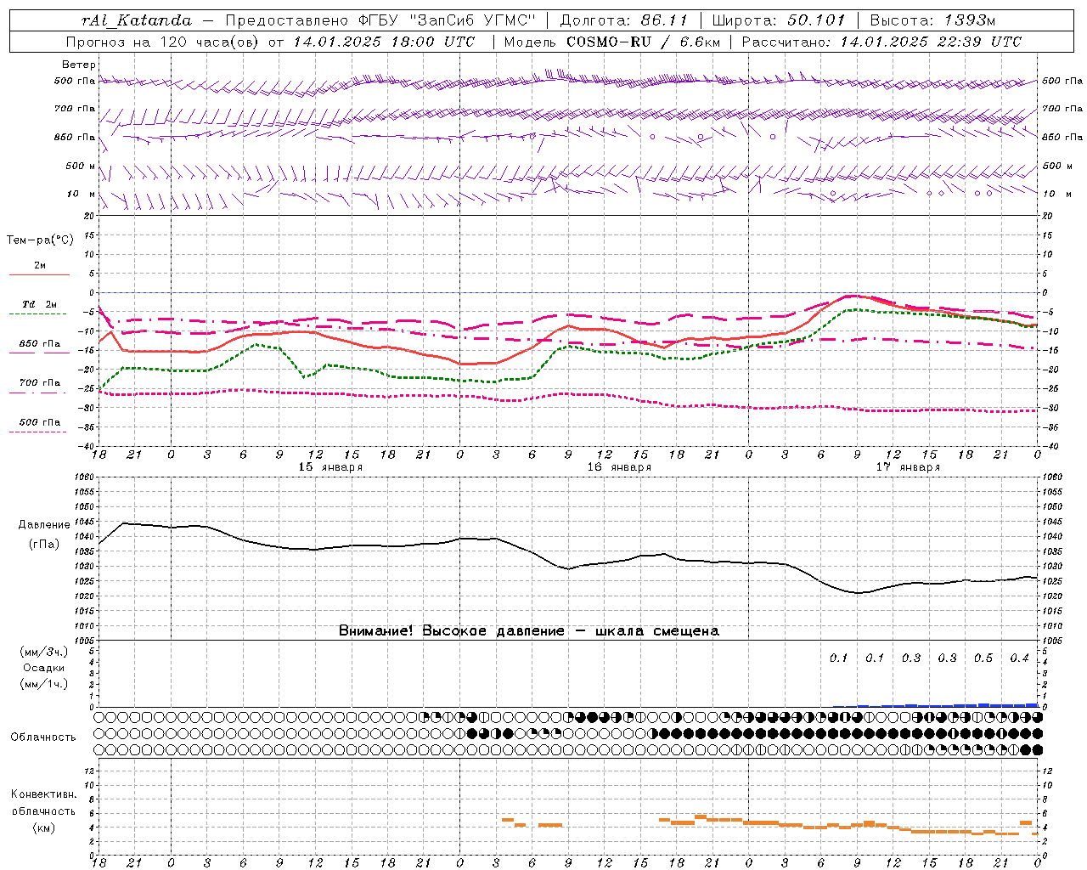This screenshot has height=870, width=1087.
Task: Click the warning Внимание! Высокое давление — шкала смещена
Action: point(529,631)
